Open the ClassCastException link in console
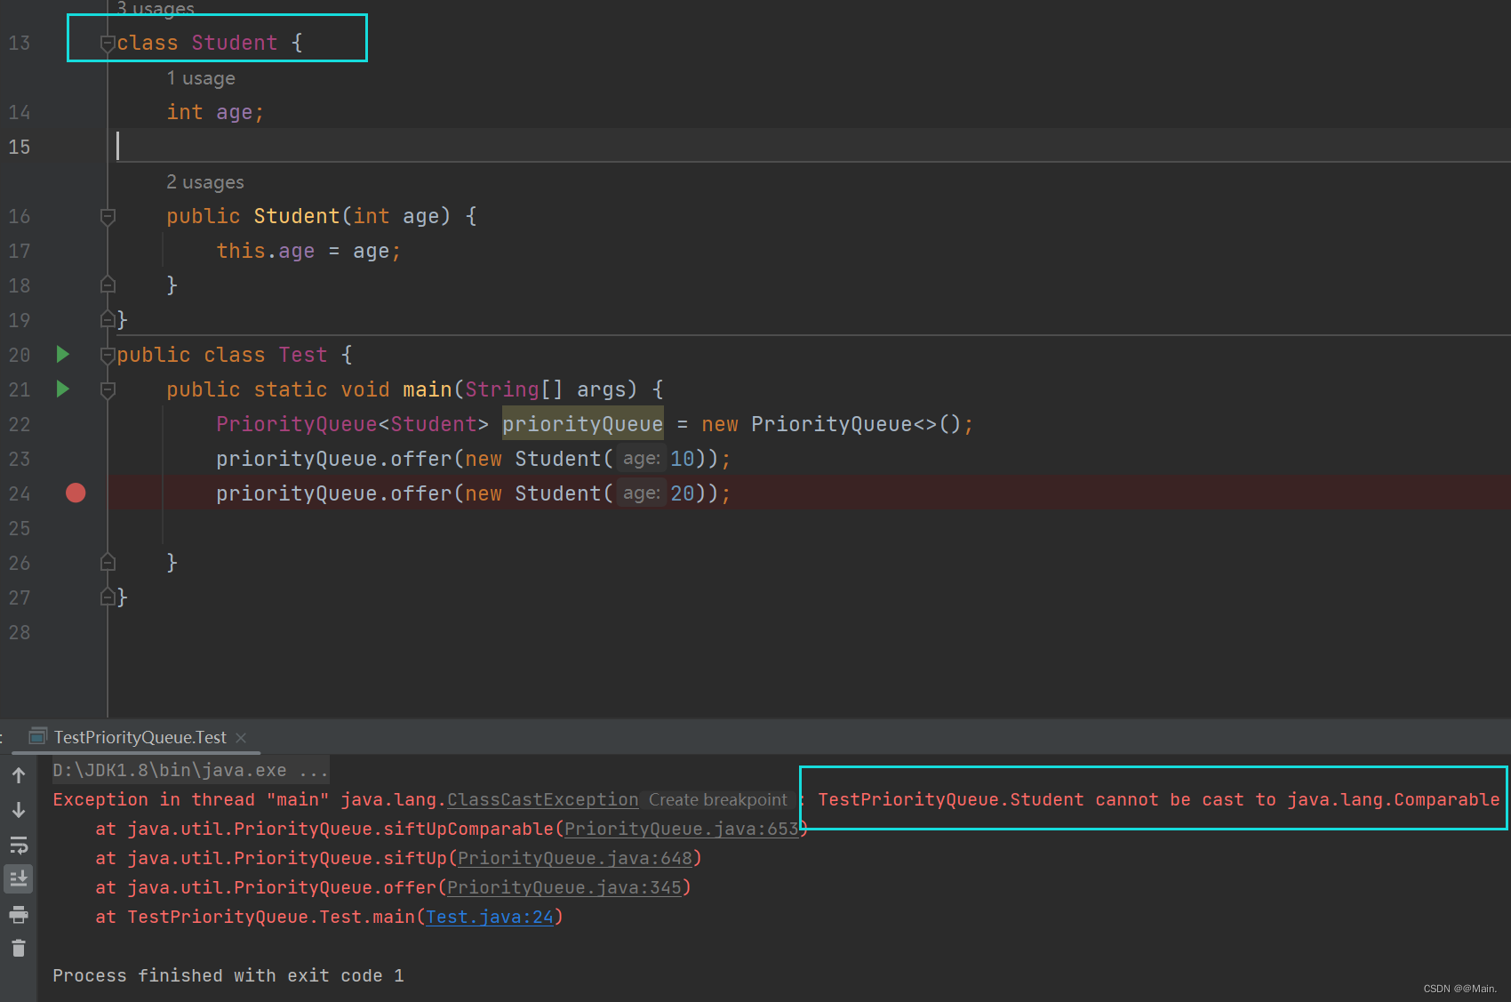This screenshot has width=1511, height=1002. click(542, 799)
